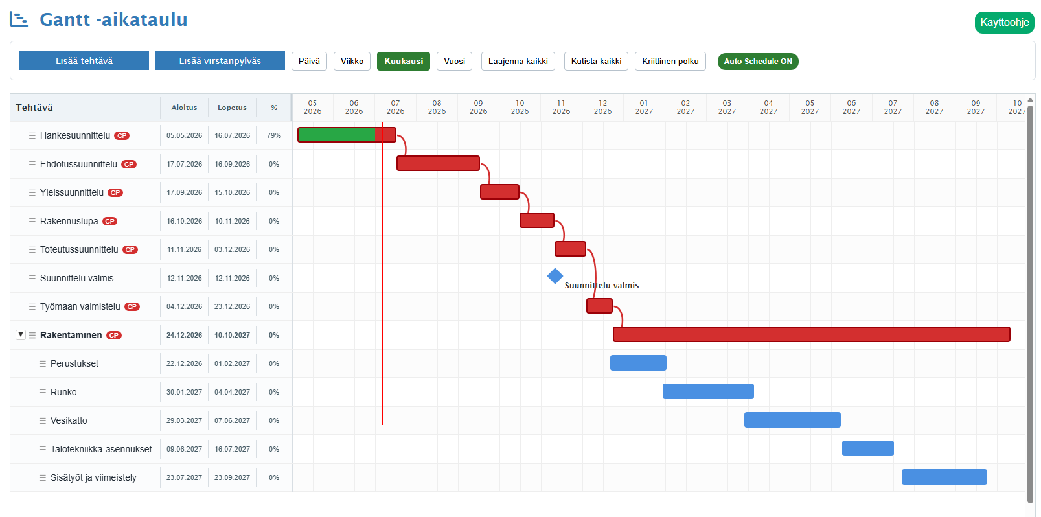This screenshot has width=1041, height=517.
Task: Click the Vesikatto blue Gantt bar
Action: [792, 420]
